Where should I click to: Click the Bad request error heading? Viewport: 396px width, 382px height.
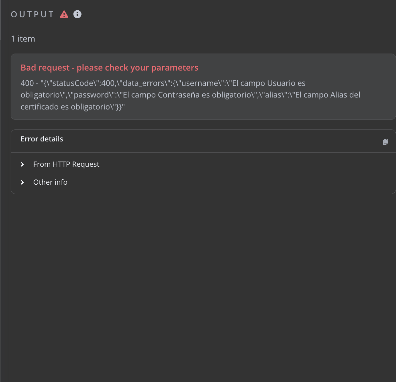109,68
